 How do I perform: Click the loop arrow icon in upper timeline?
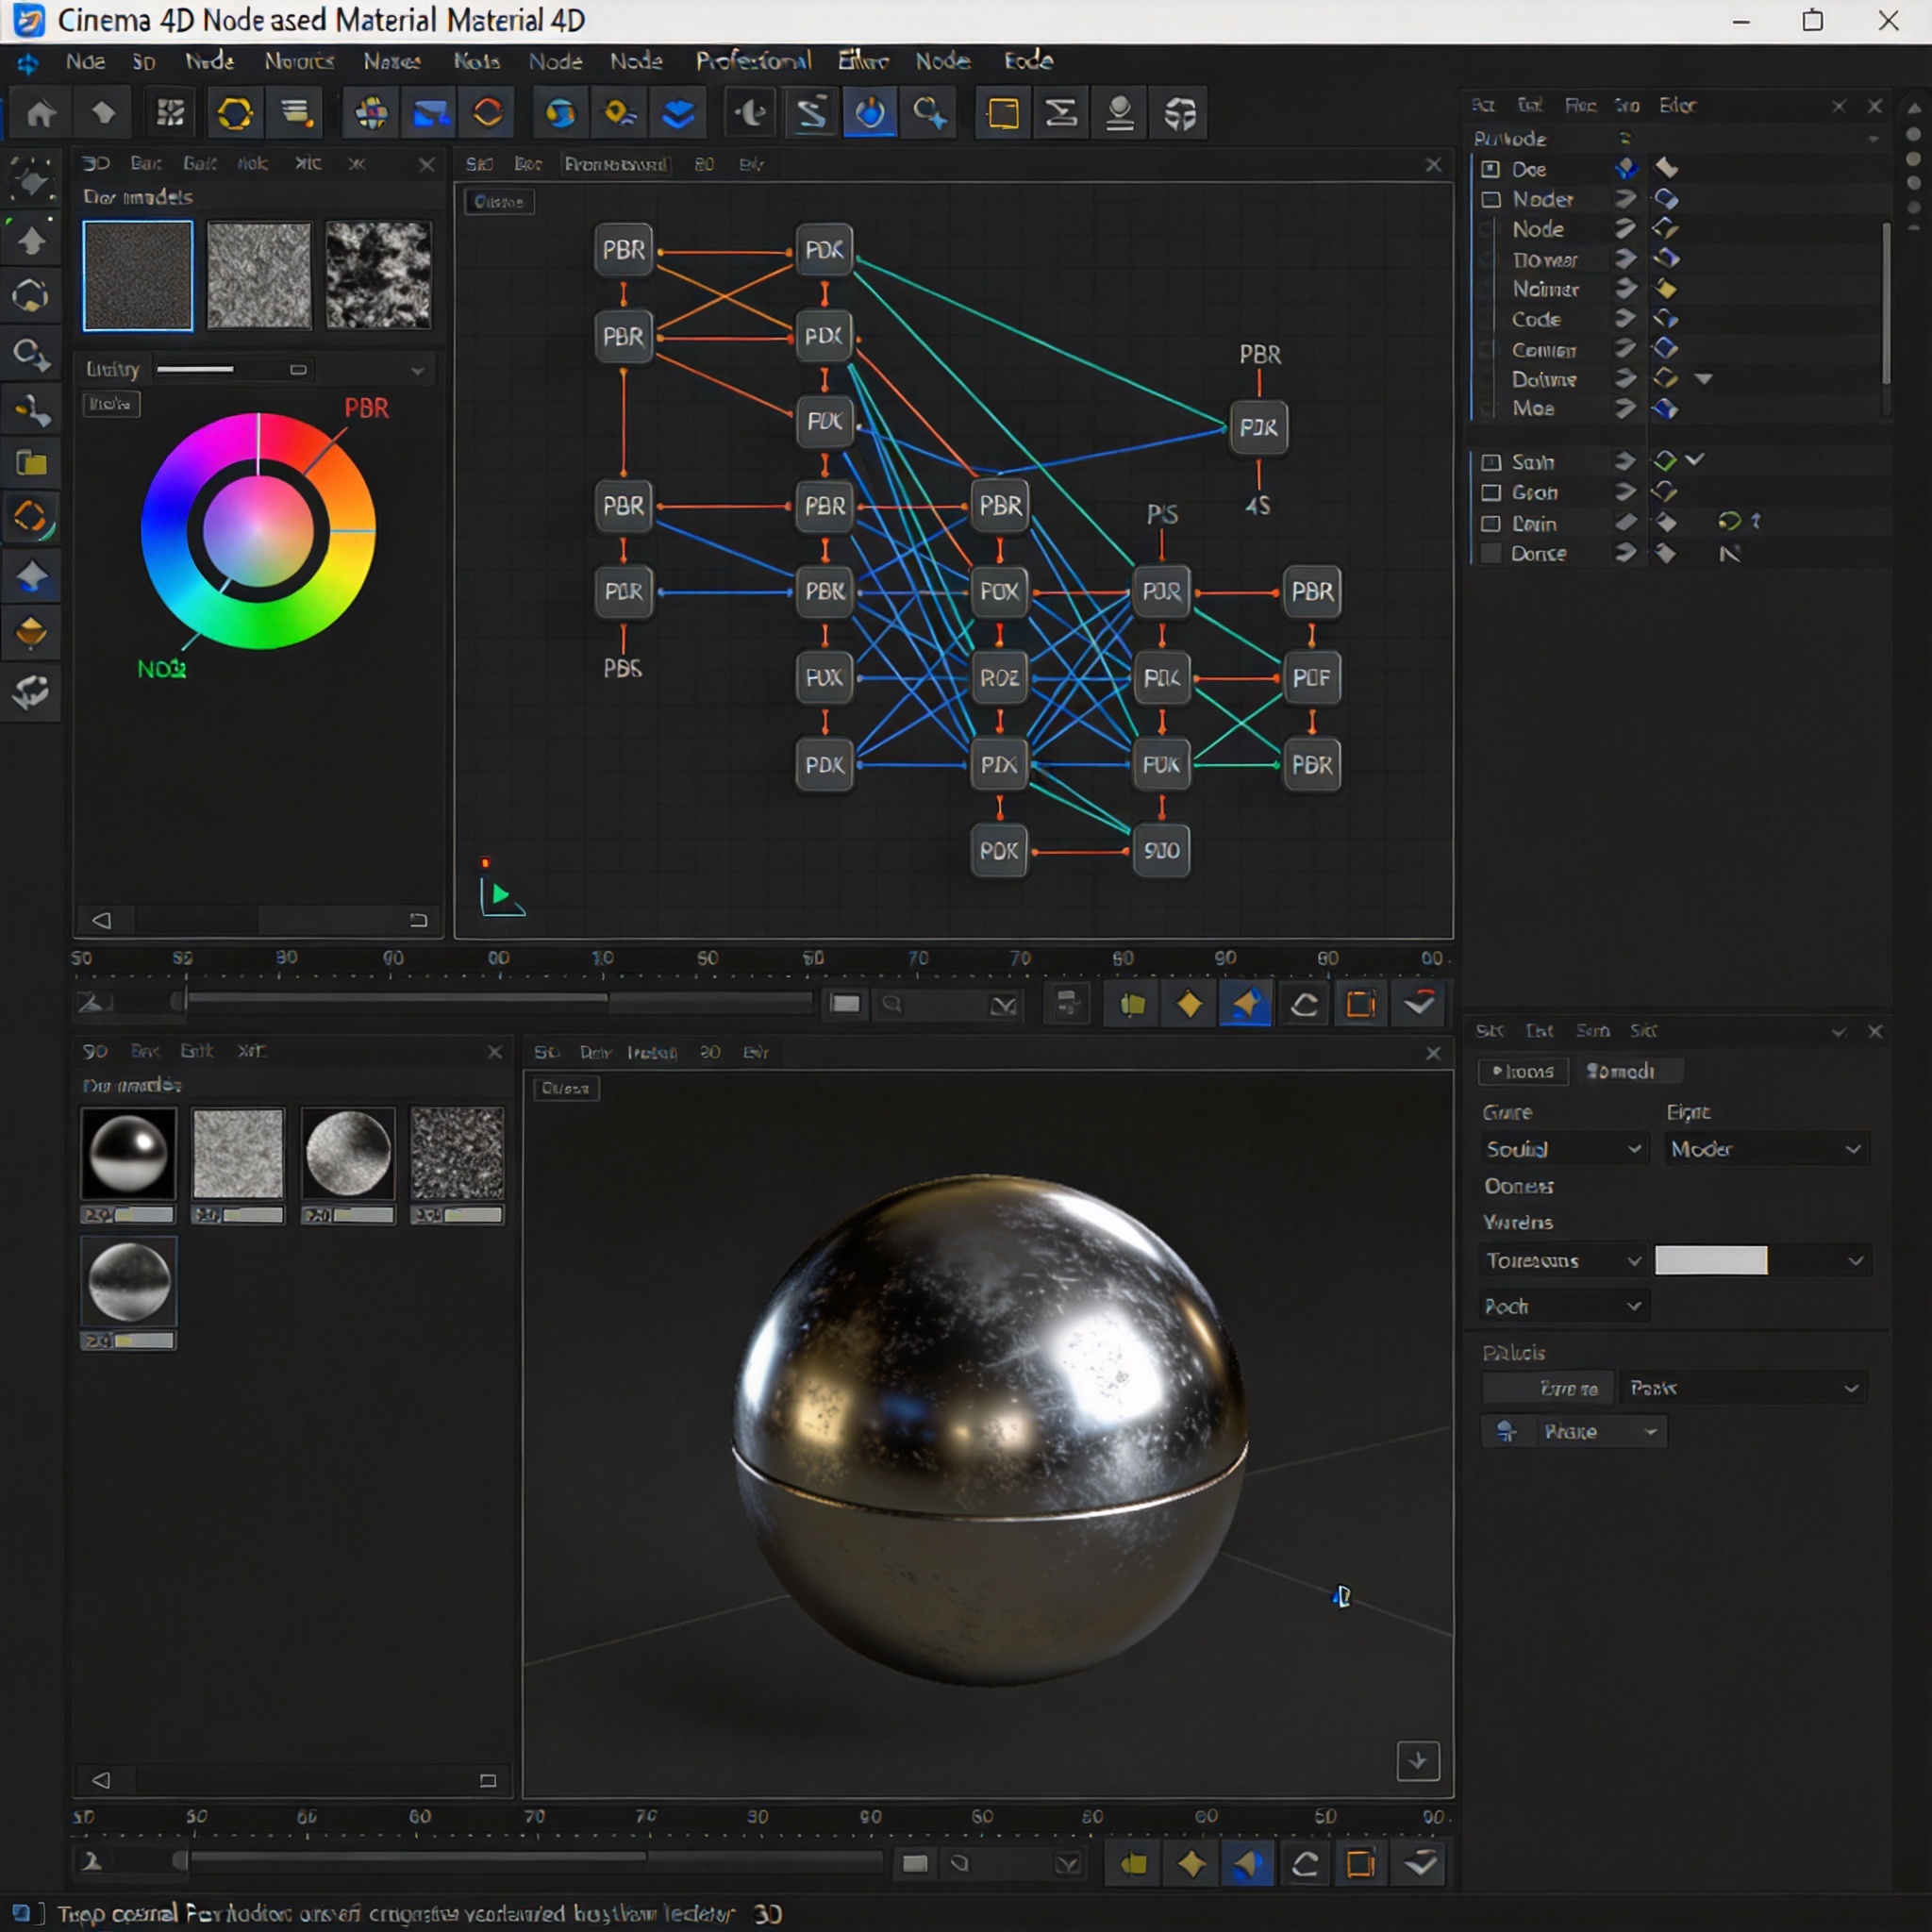tap(1304, 1004)
